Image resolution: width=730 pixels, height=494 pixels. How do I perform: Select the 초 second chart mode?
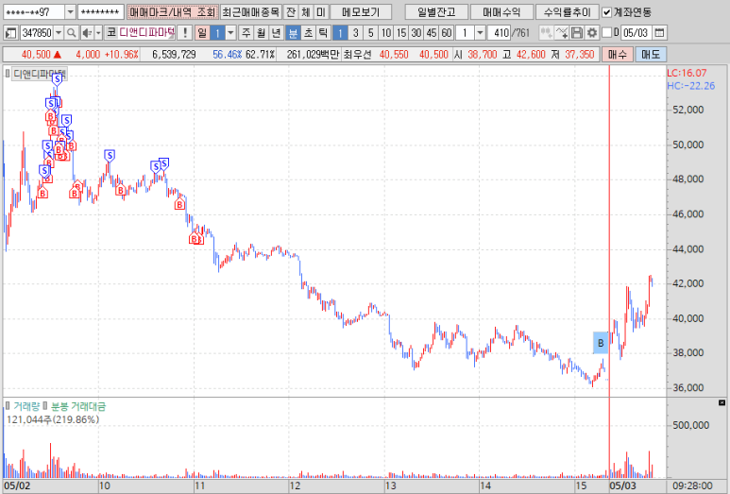308,33
